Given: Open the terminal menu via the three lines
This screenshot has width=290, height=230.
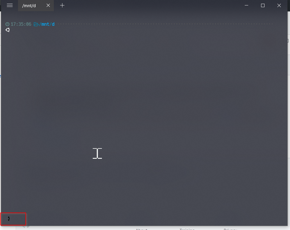Looking at the screenshot, I should pyautogui.click(x=9, y=5).
